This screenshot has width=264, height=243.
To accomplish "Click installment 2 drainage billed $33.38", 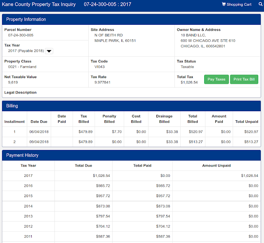I will pyautogui.click(x=172, y=142).
